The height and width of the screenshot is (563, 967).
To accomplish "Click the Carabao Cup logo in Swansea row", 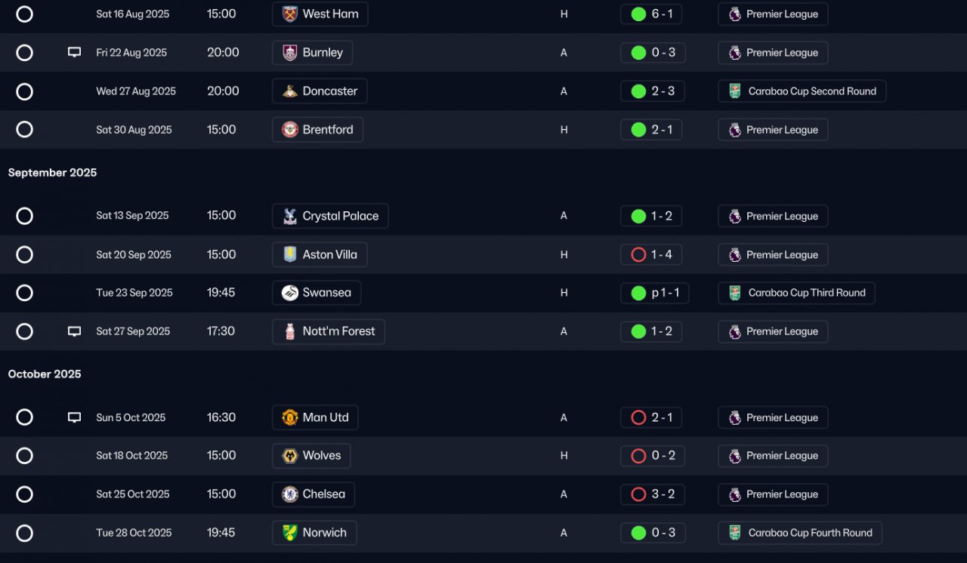I will point(735,293).
